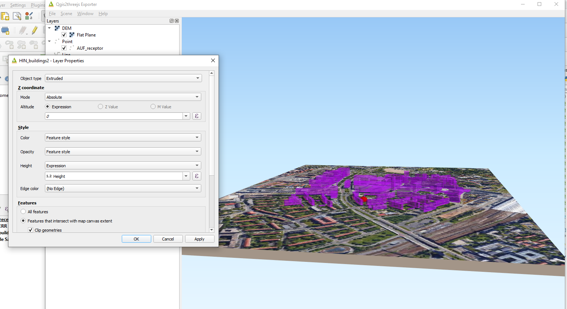
Task: Open the Scene menu
Action: coord(66,13)
